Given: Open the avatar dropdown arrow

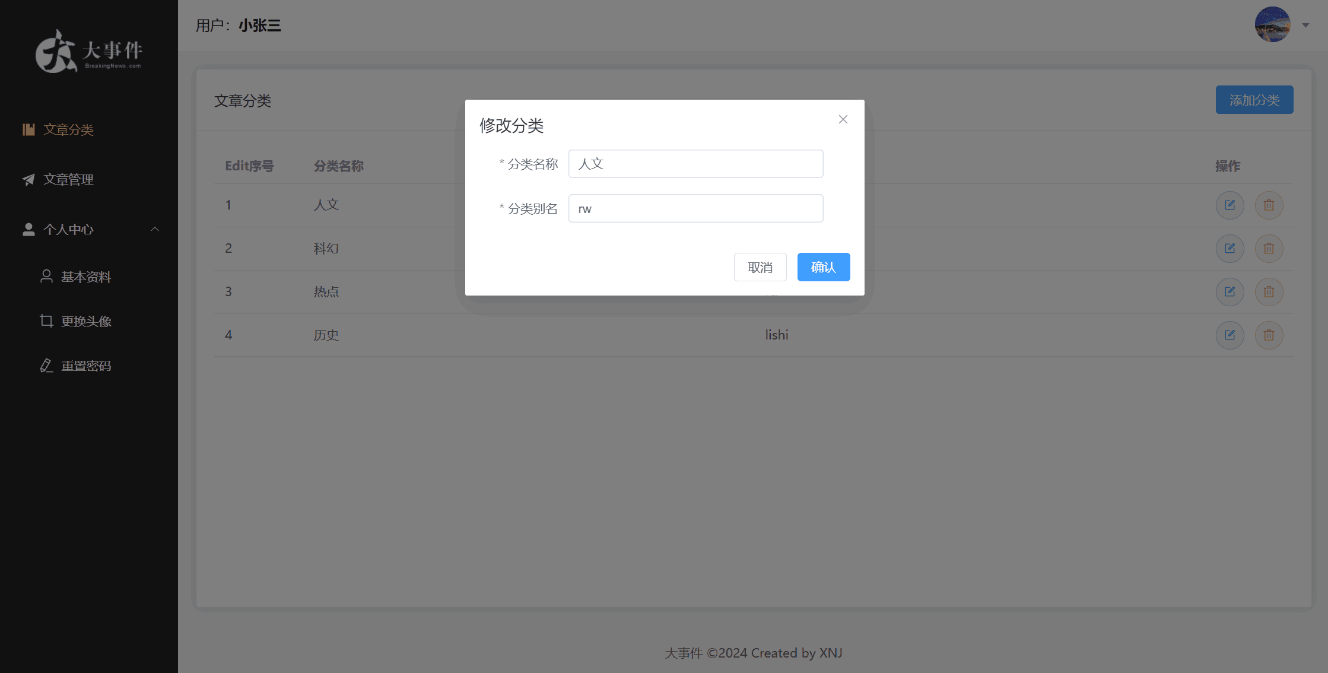Looking at the screenshot, I should pyautogui.click(x=1305, y=26).
